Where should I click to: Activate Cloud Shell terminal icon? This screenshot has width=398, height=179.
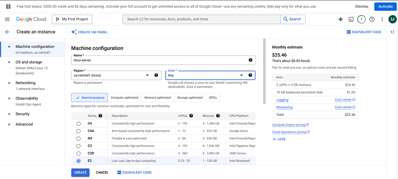point(351,19)
